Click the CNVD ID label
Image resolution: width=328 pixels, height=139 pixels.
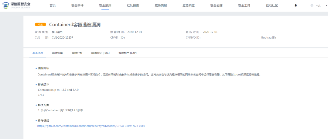118,38
